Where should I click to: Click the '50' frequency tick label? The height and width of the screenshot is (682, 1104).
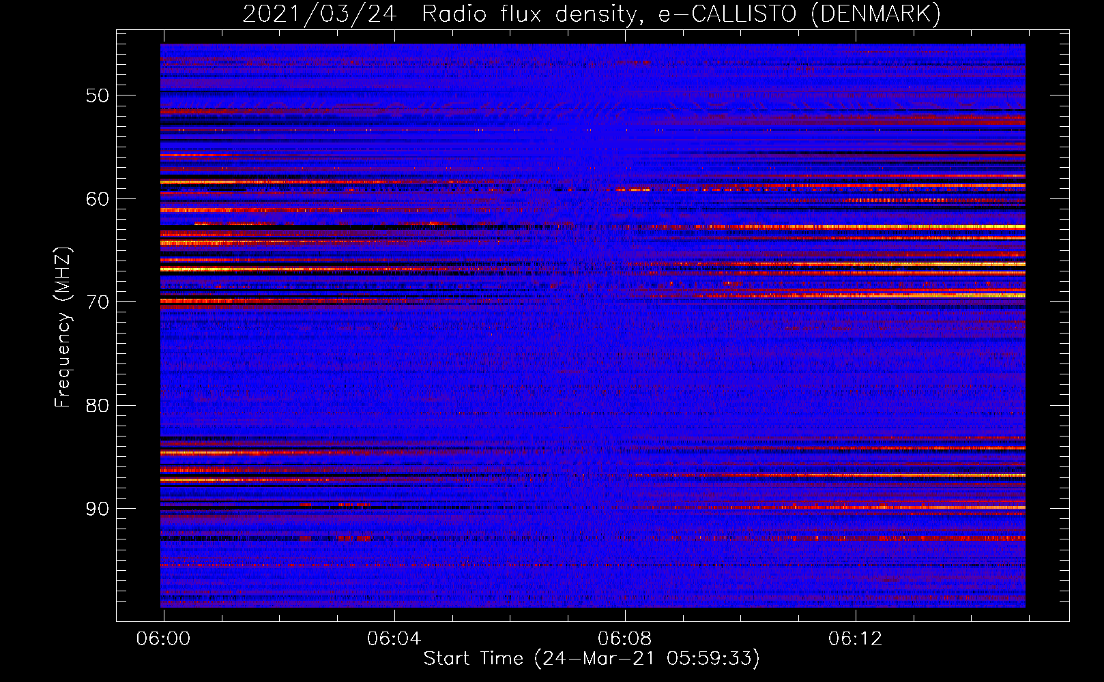coord(98,95)
